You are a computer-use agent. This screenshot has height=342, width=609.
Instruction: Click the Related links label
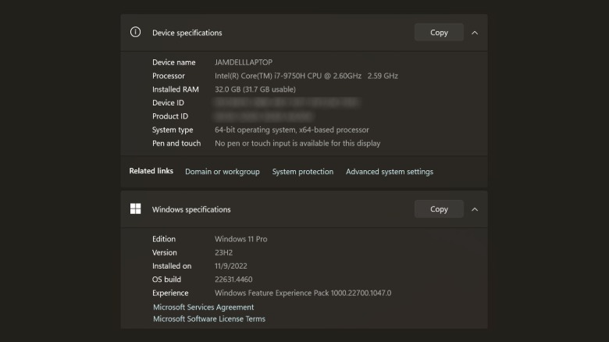[x=151, y=171]
